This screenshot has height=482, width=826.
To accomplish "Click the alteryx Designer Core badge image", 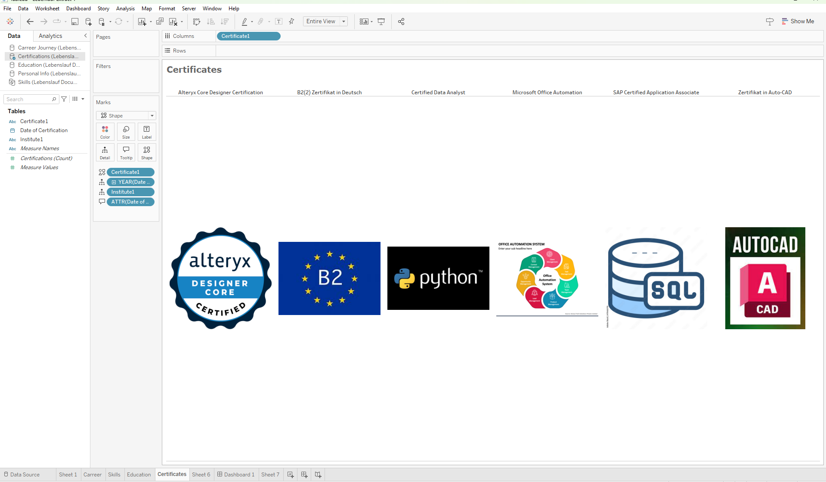I will pos(220,278).
